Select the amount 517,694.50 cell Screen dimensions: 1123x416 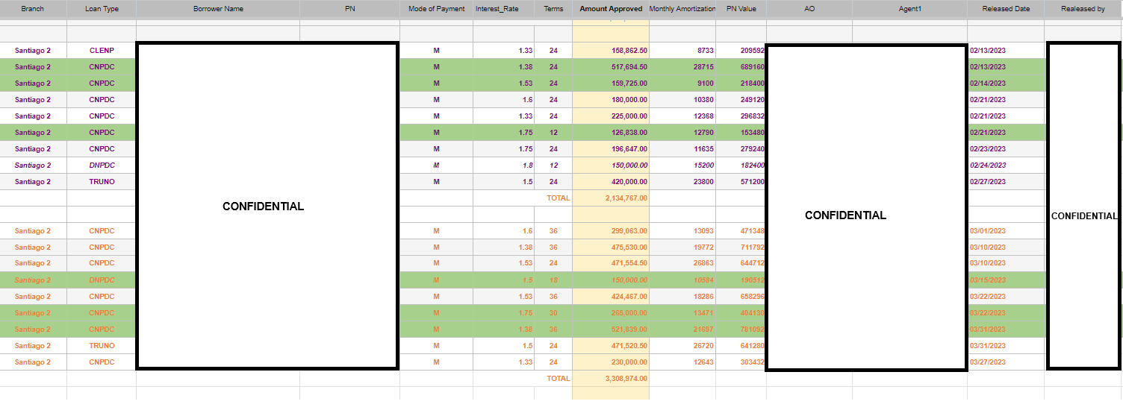pyautogui.click(x=611, y=67)
